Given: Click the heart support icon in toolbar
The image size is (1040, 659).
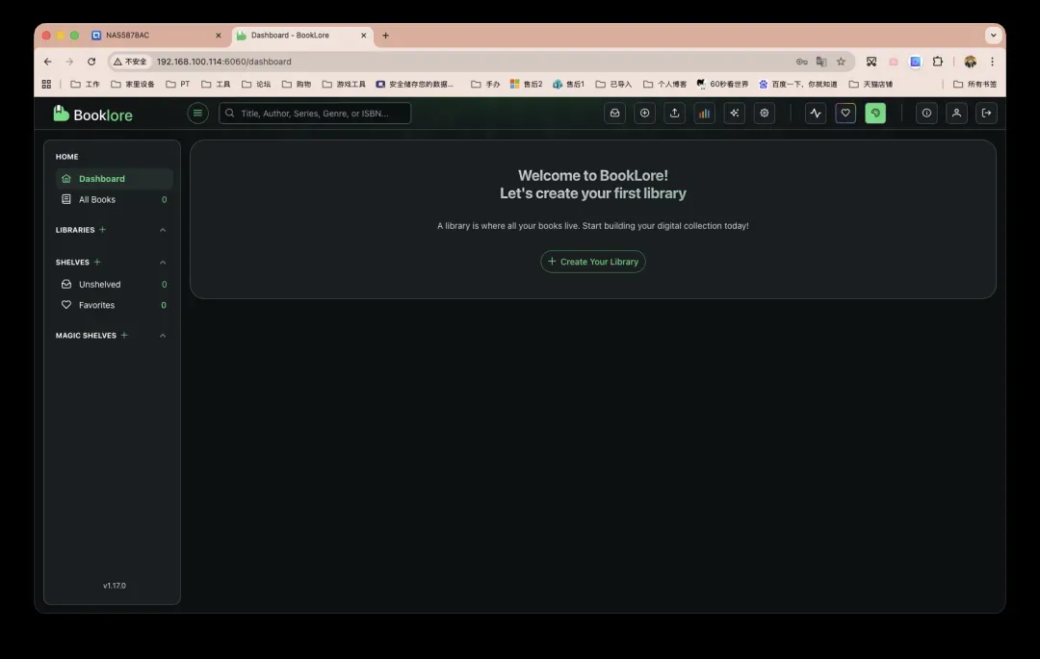Looking at the screenshot, I should (845, 114).
